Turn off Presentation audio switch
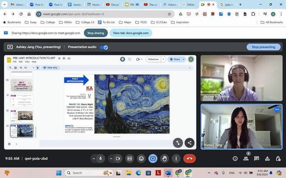Image resolution: width=286 pixels, height=178 pixels. coord(104,47)
